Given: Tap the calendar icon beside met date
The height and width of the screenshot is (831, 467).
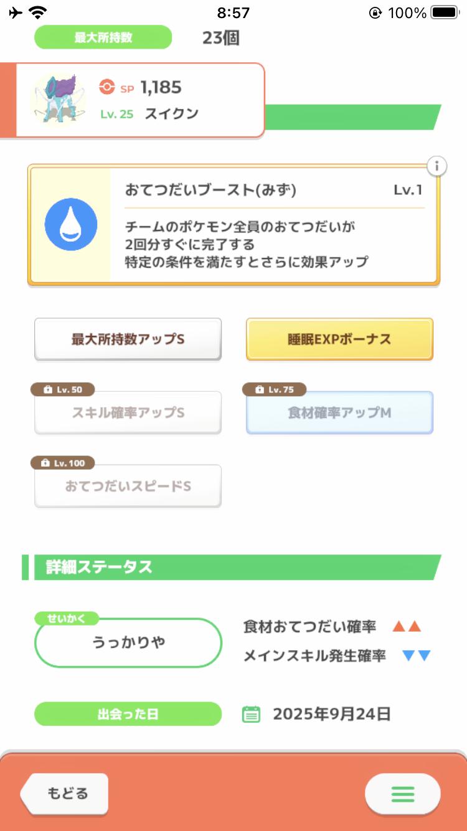Looking at the screenshot, I should 251,714.
